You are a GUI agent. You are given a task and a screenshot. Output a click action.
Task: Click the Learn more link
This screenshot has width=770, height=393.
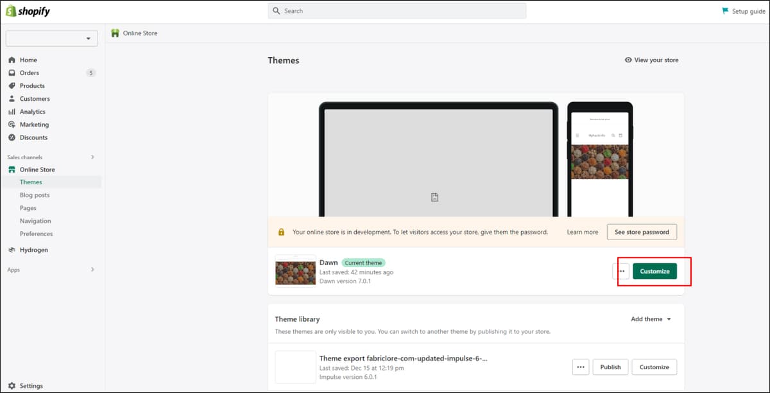tap(583, 232)
